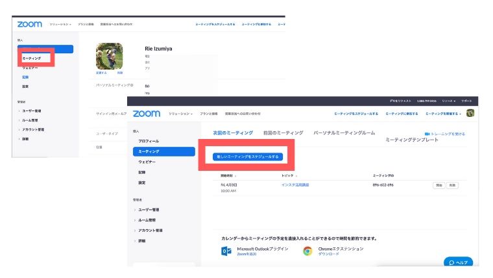The width and height of the screenshot is (493, 278).
Task: Open ミーティングテンプレート tab
Action: tap(411, 140)
